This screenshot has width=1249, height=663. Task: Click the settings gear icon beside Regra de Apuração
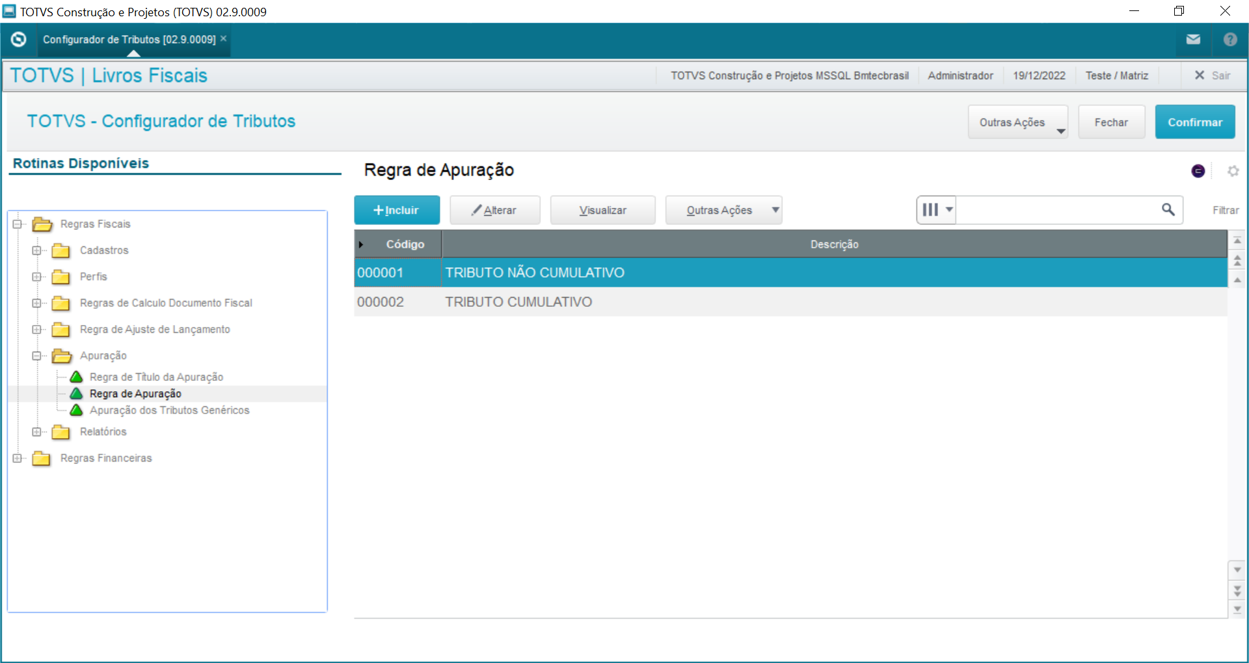pos(1233,171)
